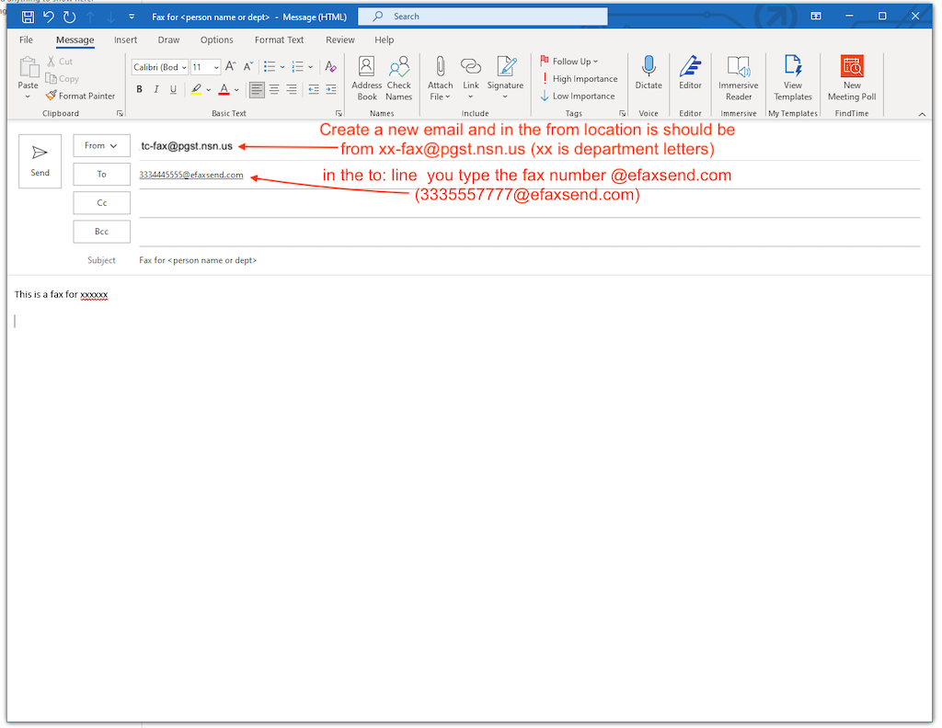The image size is (942, 728).
Task: Decrease font size
Action: [x=248, y=66]
